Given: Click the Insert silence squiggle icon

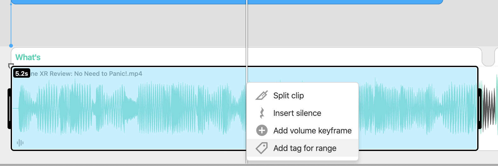Looking at the screenshot, I should [x=262, y=113].
